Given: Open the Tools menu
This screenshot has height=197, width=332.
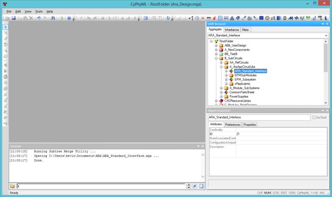Looking at the screenshot, I should [39, 12].
